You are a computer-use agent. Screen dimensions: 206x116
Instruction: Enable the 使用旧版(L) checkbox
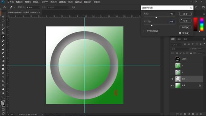click(145, 31)
